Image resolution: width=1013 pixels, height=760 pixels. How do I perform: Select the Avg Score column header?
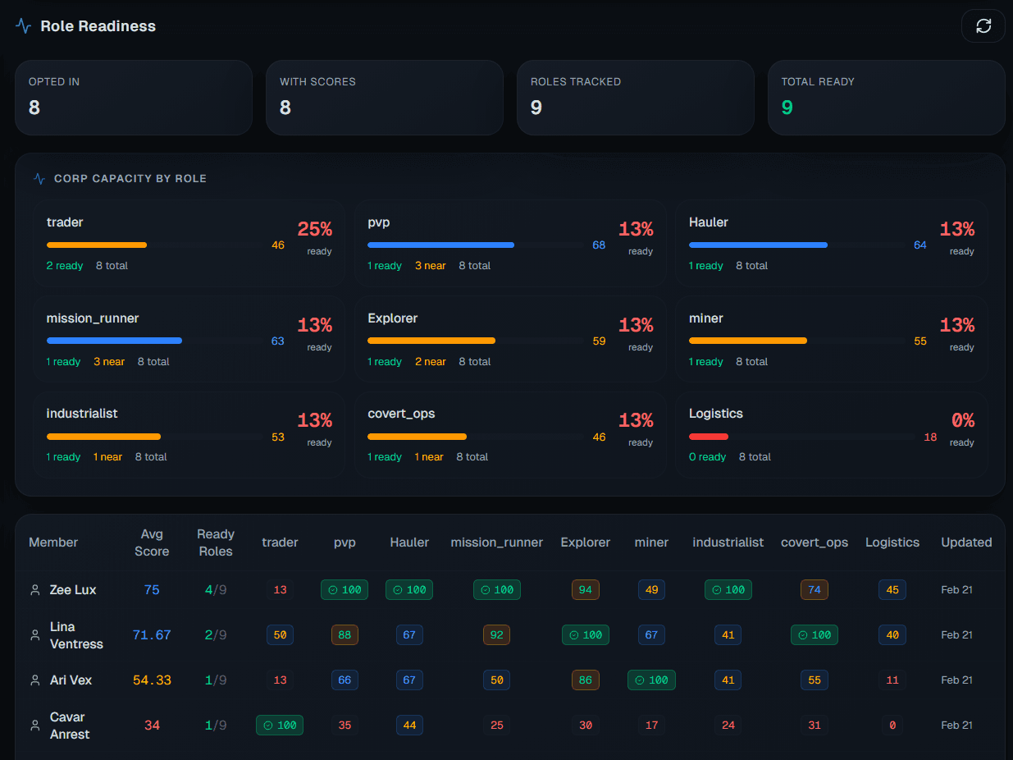pyautogui.click(x=152, y=542)
